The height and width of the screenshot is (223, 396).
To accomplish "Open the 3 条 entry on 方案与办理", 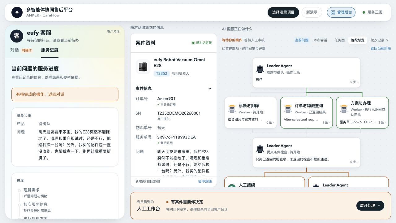I will (382, 123).
